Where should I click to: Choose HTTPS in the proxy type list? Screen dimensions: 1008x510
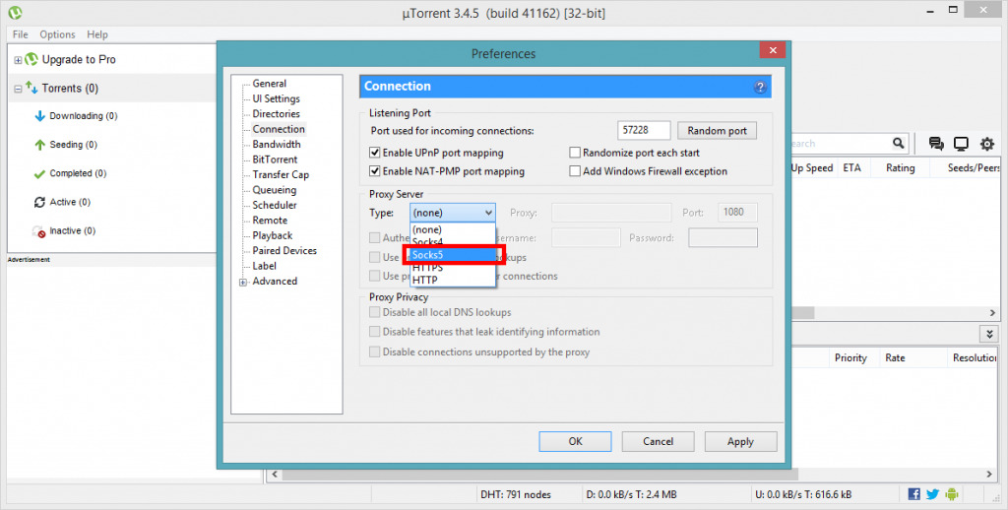tap(453, 268)
